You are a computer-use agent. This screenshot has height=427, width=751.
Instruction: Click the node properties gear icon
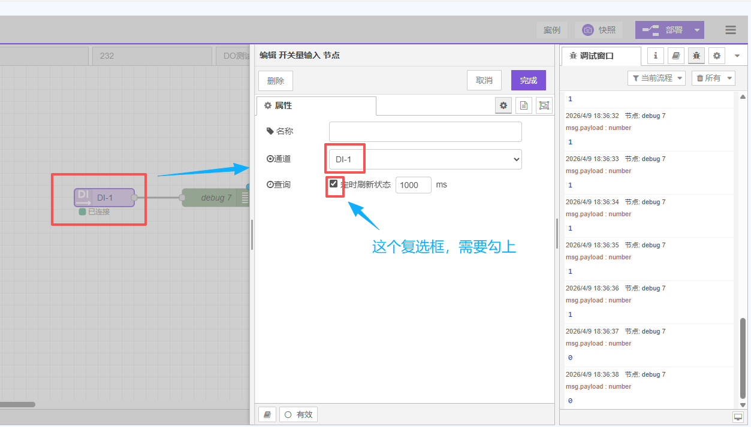pyautogui.click(x=503, y=105)
